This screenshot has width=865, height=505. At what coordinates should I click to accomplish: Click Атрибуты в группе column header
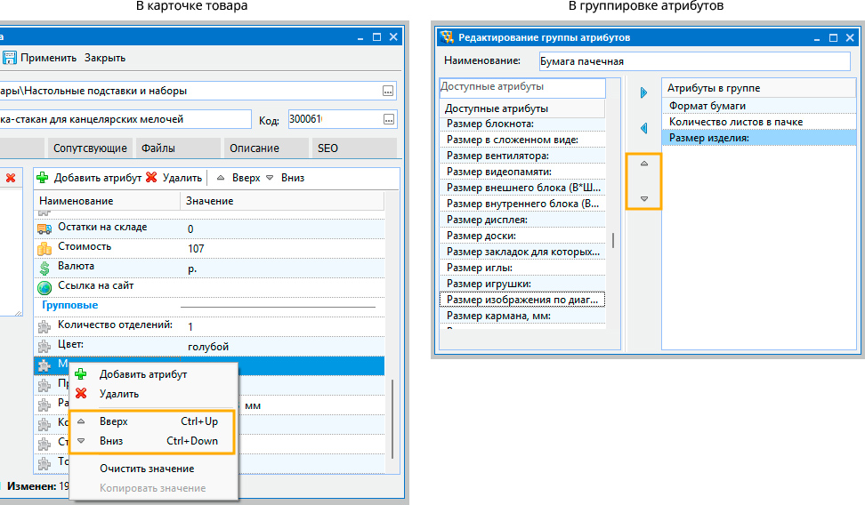[759, 88]
